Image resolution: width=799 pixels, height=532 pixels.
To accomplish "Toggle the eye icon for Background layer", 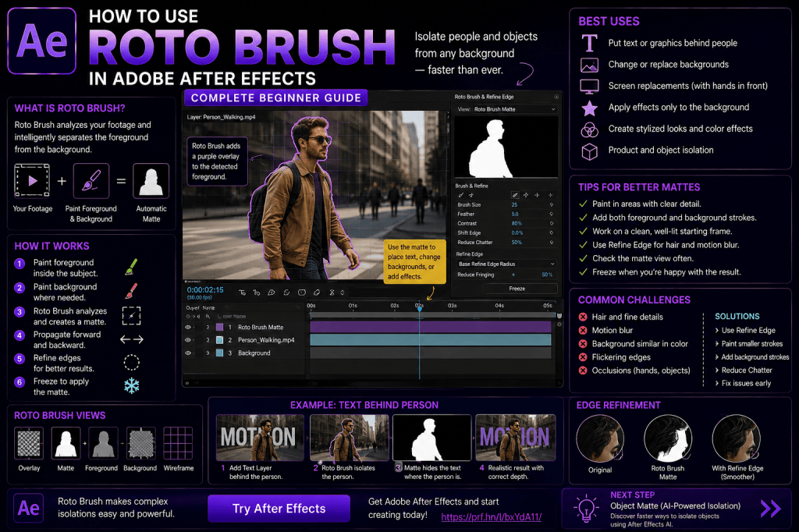I will [188, 353].
